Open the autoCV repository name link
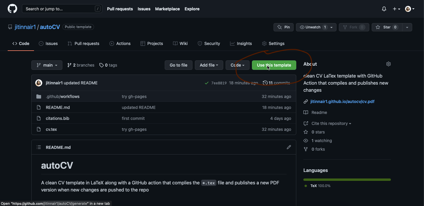The width and height of the screenshot is (424, 206). pos(50,27)
